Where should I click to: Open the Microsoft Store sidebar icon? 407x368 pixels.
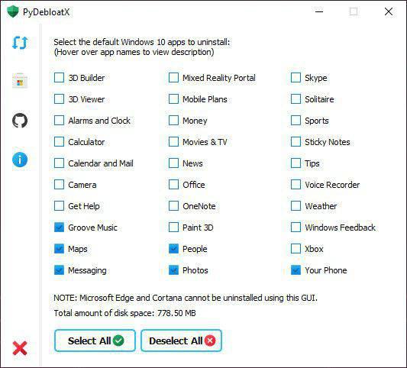(x=20, y=81)
